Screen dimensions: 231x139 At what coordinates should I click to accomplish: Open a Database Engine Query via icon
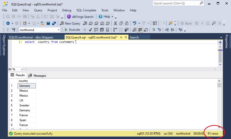click(85, 23)
